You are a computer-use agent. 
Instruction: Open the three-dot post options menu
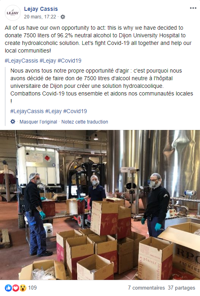193,8
